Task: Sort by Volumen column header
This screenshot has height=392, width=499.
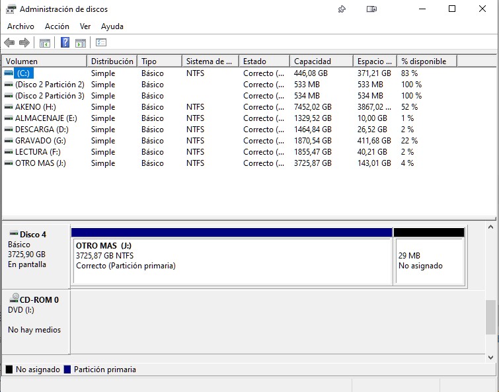Action: click(x=44, y=61)
